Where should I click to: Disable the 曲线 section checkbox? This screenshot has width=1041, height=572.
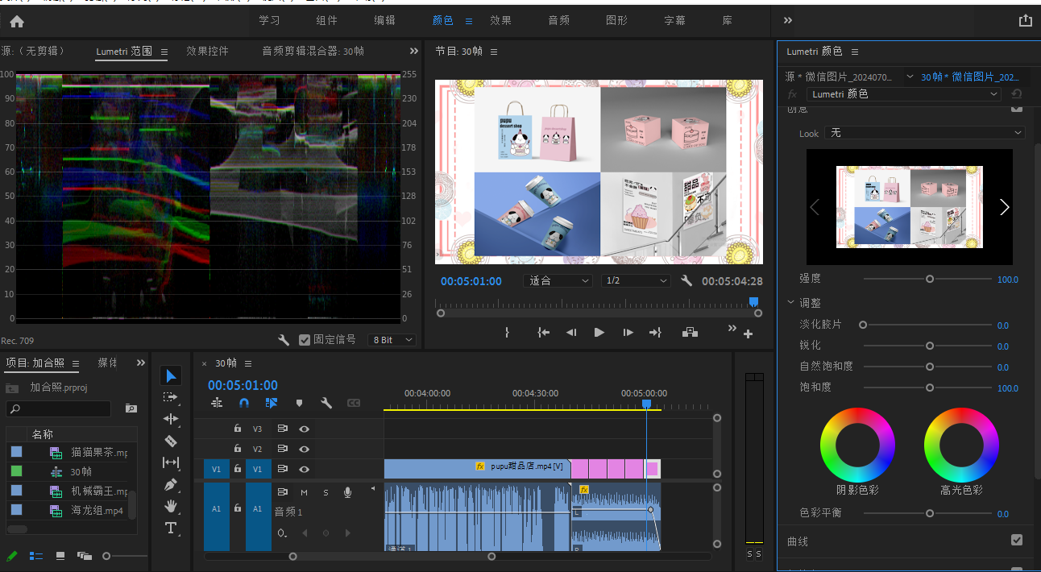tap(1016, 540)
